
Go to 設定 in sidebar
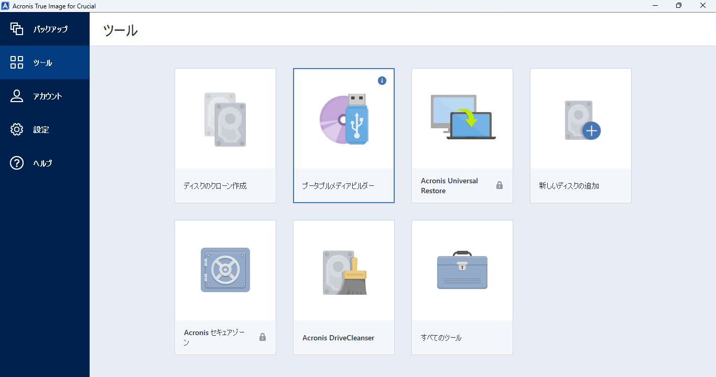tap(45, 129)
